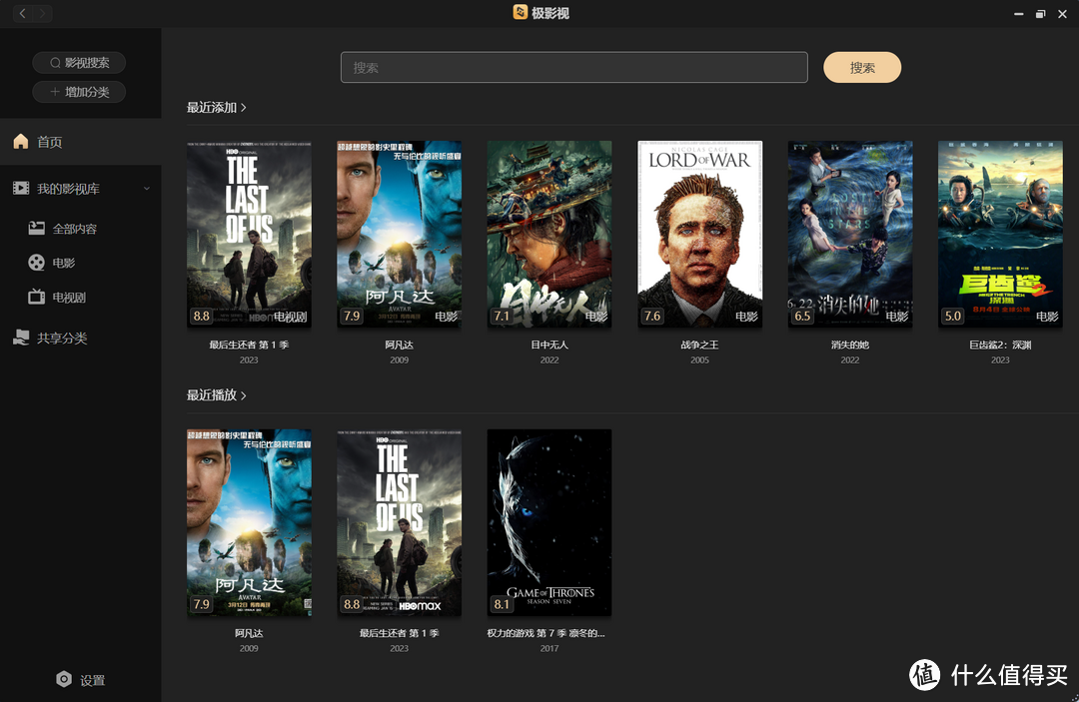
Task: Click the settings hexagon gear icon
Action: 63,679
